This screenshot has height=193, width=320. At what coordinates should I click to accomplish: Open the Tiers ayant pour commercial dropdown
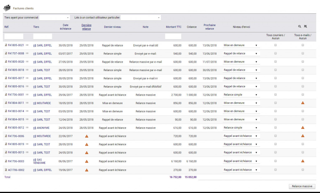pyautogui.click(x=55, y=17)
